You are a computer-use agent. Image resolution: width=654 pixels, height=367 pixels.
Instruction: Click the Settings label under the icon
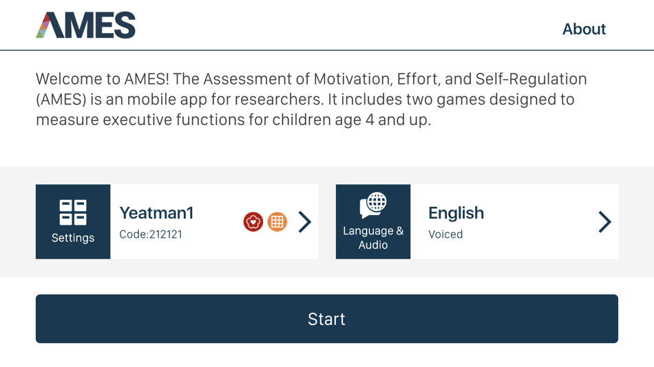click(73, 238)
